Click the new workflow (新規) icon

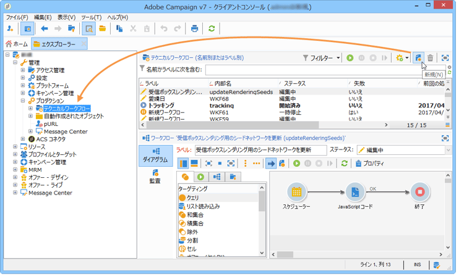(x=418, y=58)
